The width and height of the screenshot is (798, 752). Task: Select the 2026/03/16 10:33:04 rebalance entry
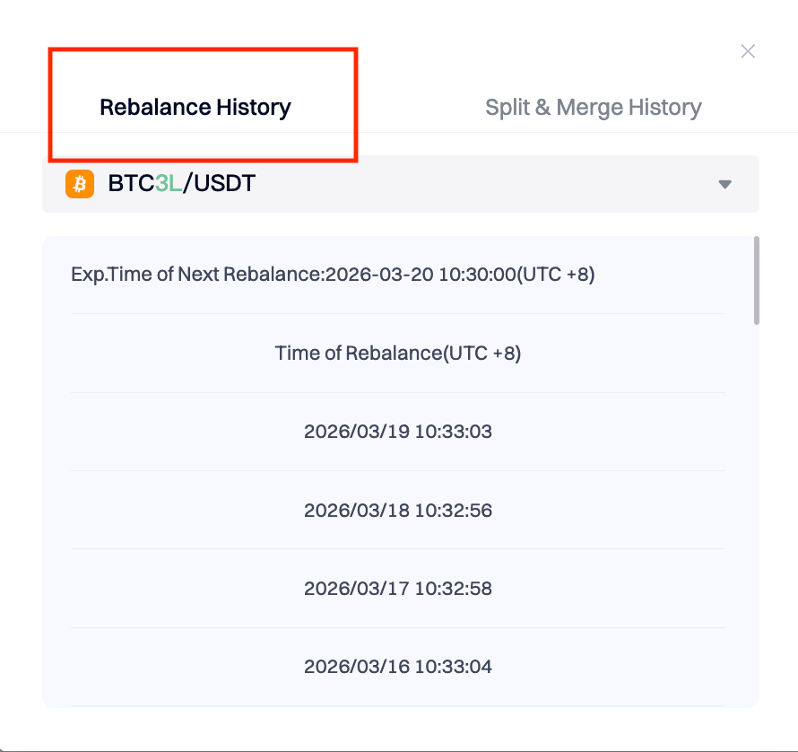click(x=398, y=667)
